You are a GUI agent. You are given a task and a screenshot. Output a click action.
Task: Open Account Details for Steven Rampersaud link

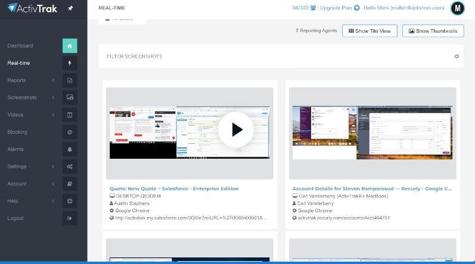[372, 188]
